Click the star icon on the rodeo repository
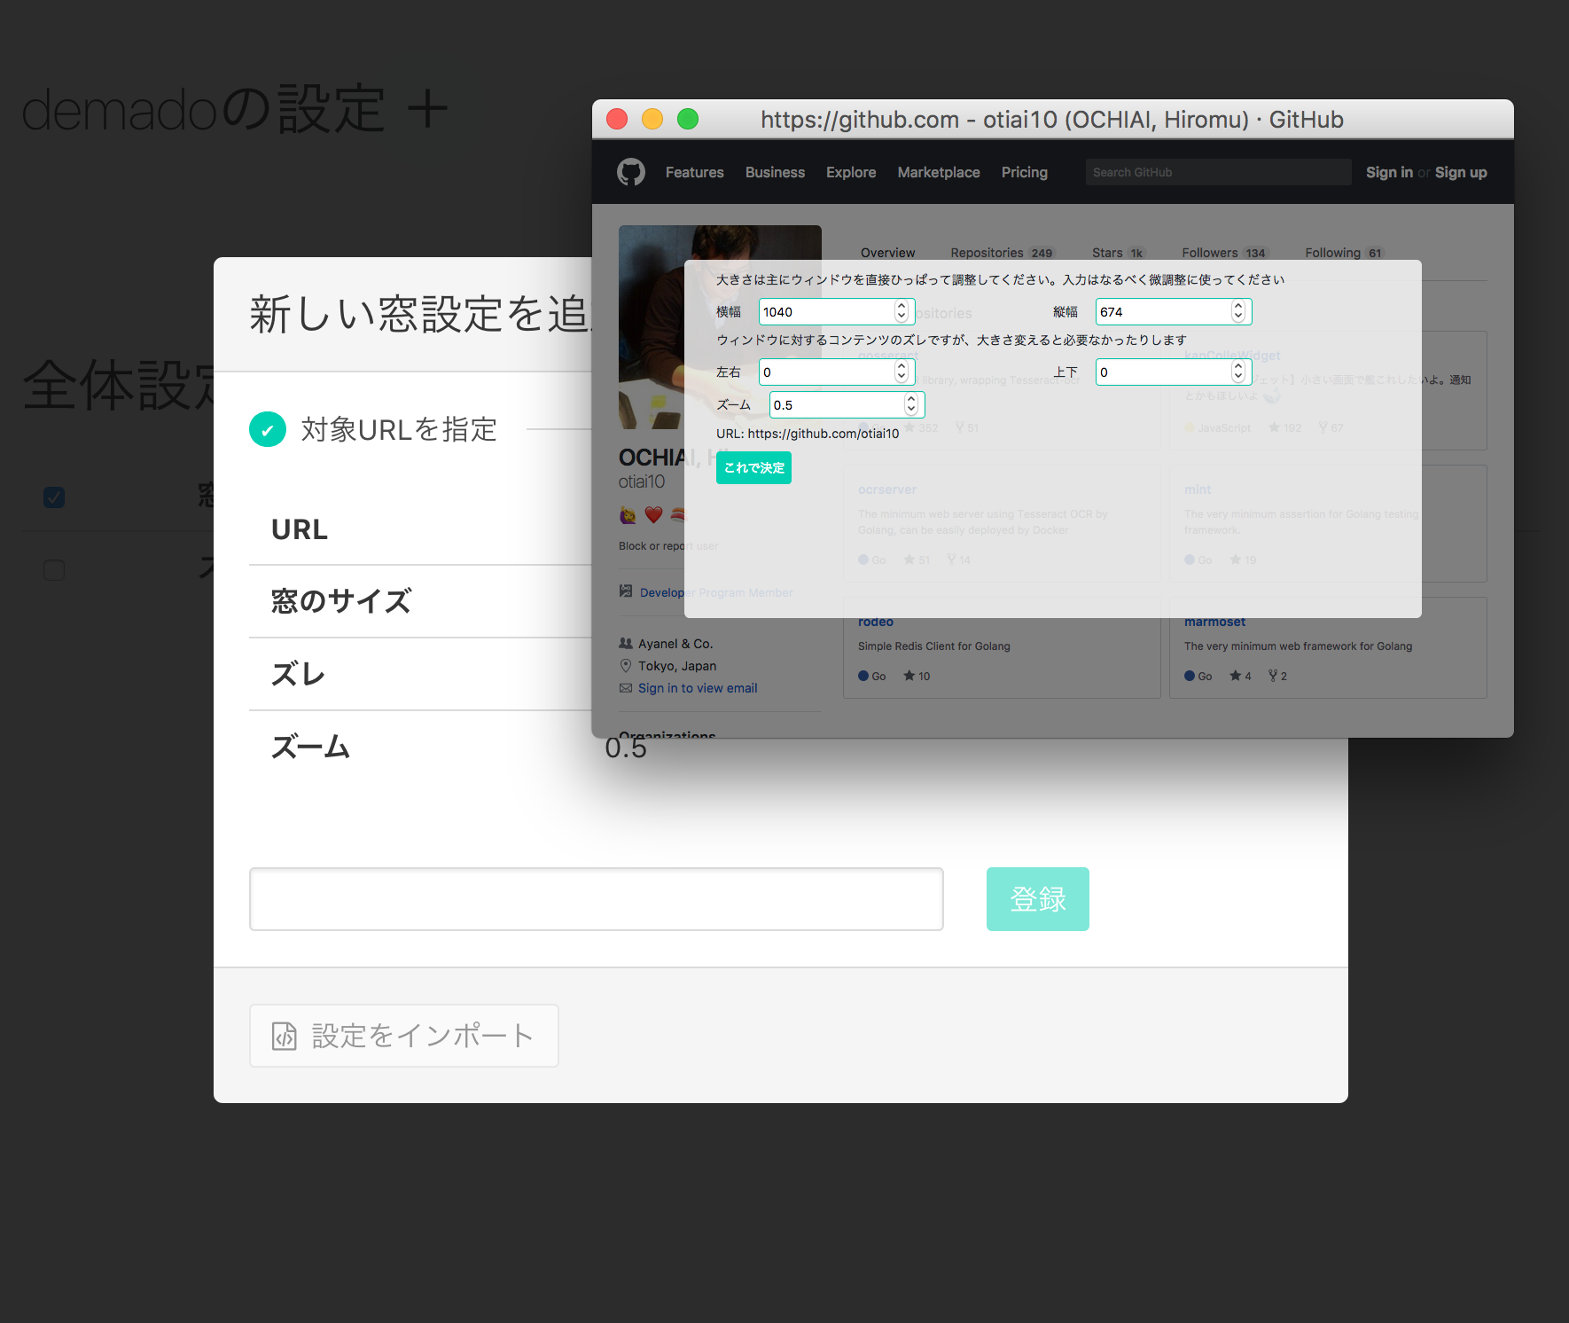Screen dimensions: 1569x1323 [910, 676]
